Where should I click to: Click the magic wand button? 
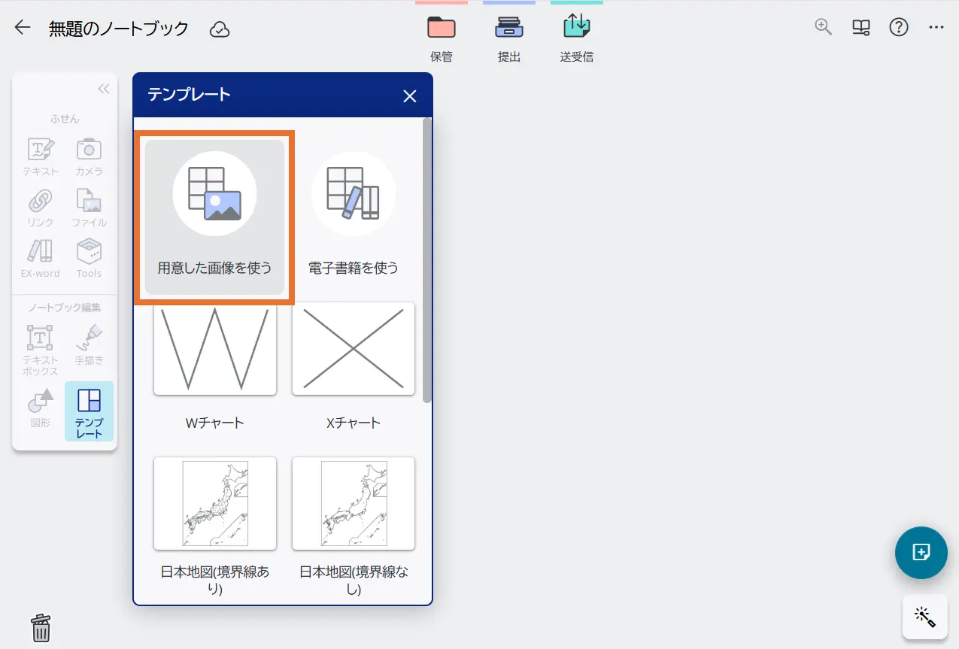pyautogui.click(x=924, y=618)
